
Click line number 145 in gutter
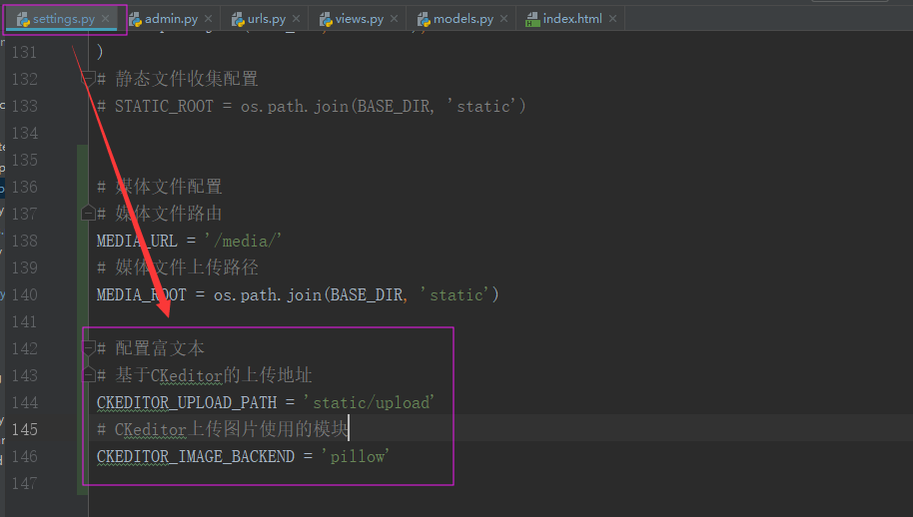[x=24, y=430]
